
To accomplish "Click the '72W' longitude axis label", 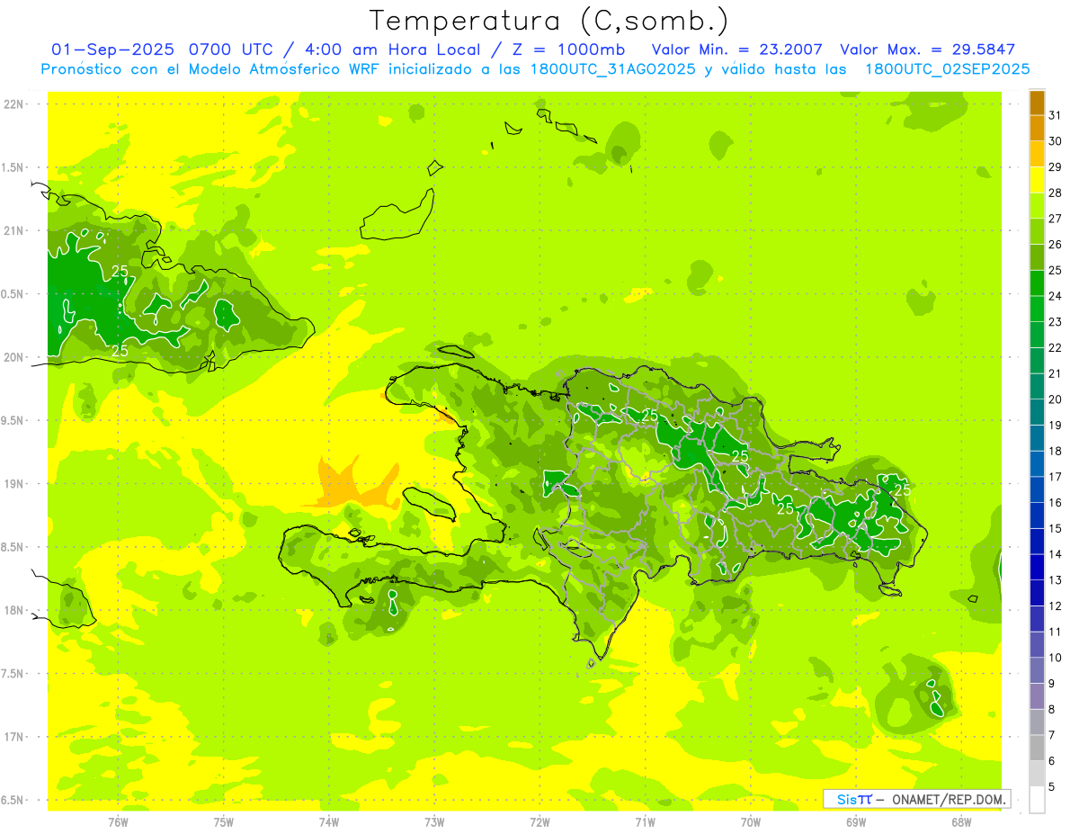I will [539, 822].
